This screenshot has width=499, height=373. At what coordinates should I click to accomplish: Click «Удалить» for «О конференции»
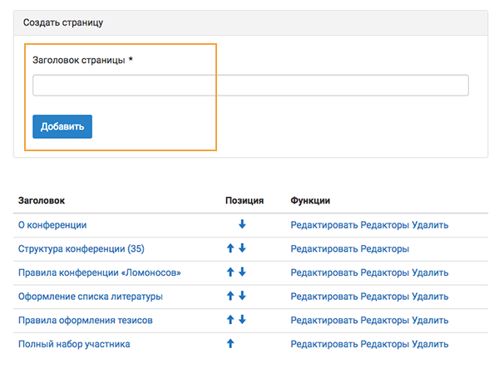[x=430, y=225]
